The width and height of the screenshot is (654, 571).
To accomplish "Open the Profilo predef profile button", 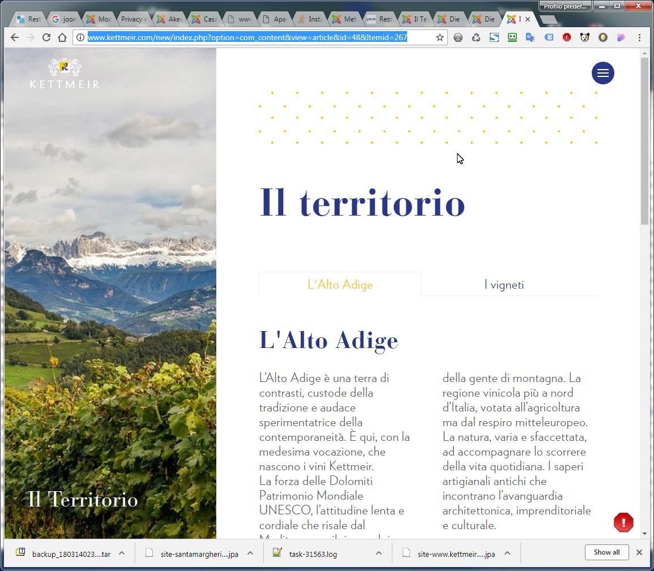I will tap(565, 6).
